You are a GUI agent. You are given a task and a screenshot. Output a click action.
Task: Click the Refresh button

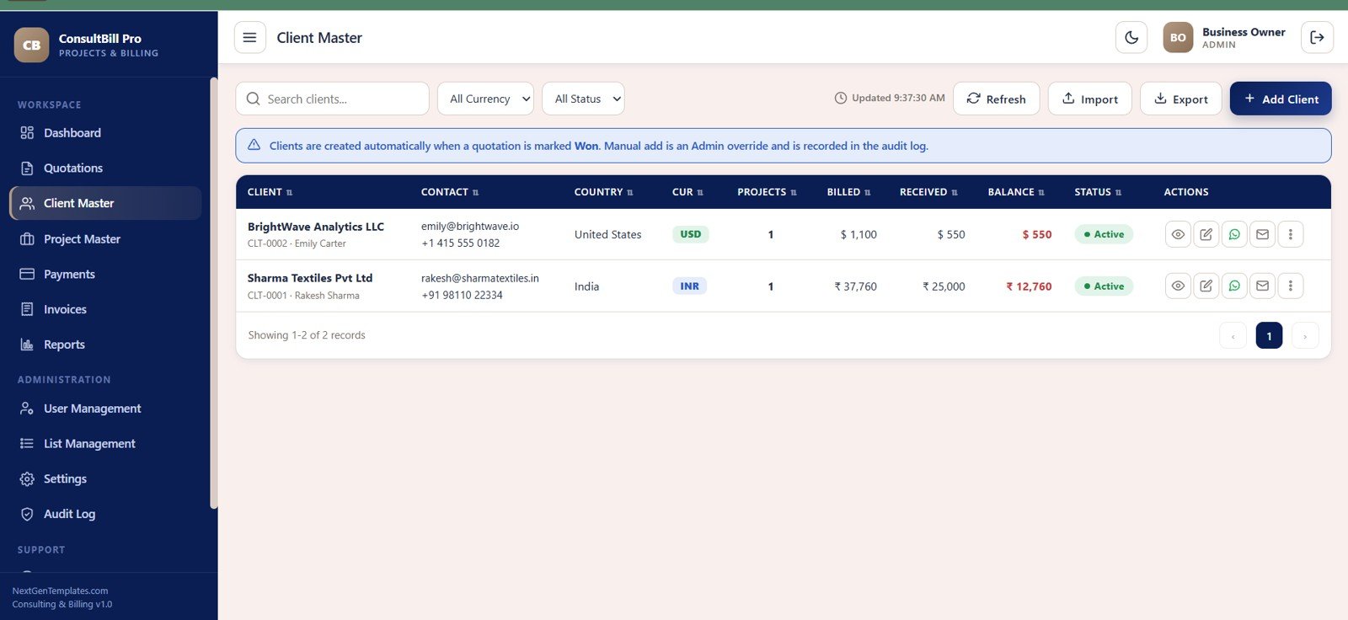click(x=996, y=99)
